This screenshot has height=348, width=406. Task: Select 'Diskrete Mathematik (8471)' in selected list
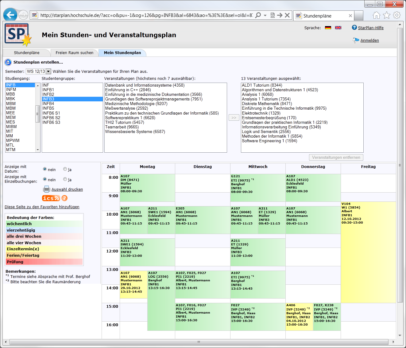point(302,104)
